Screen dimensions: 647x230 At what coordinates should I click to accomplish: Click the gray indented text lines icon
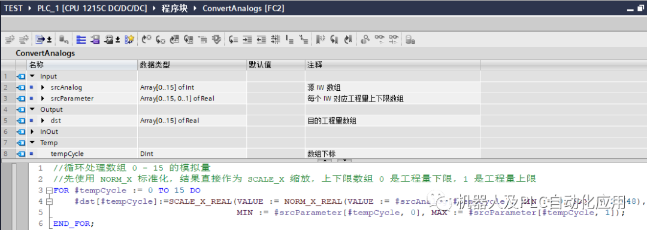pyautogui.click(x=202, y=39)
